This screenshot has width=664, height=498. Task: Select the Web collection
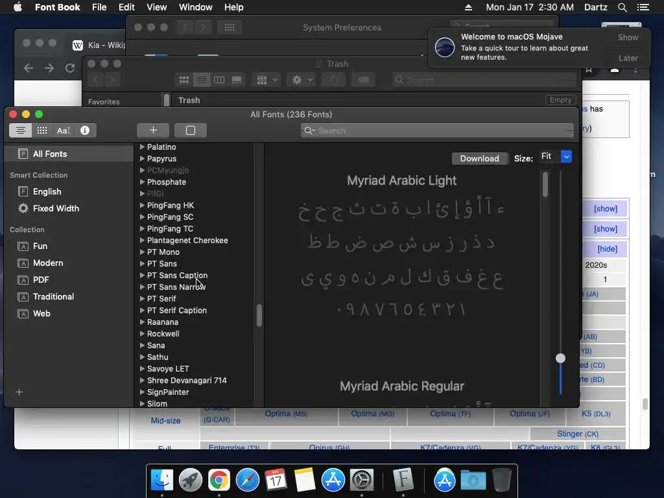pyautogui.click(x=41, y=313)
